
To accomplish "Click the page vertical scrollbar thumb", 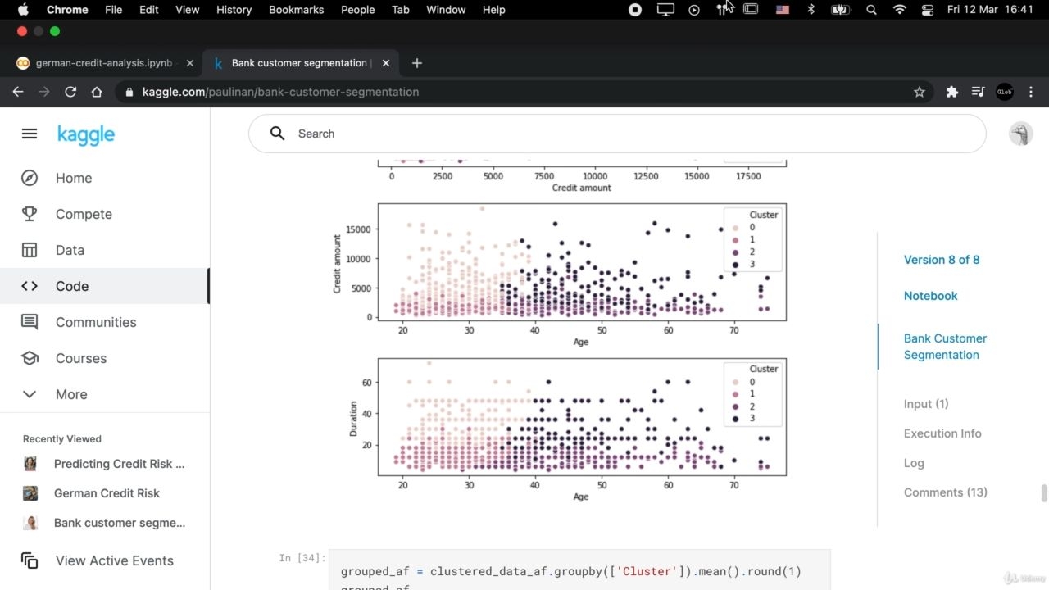I will click(1044, 493).
